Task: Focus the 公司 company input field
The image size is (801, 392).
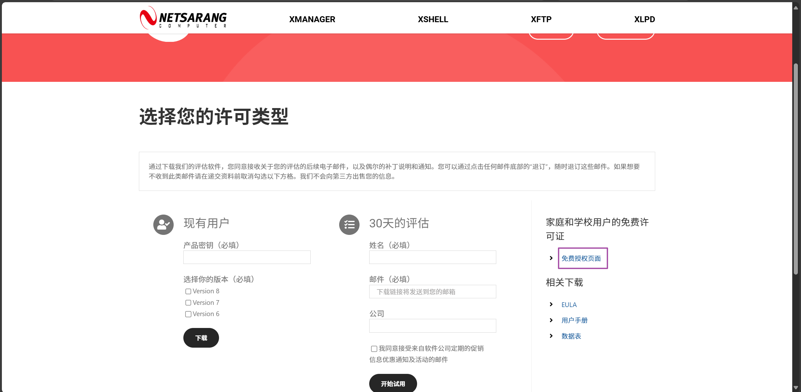Action: [x=433, y=326]
